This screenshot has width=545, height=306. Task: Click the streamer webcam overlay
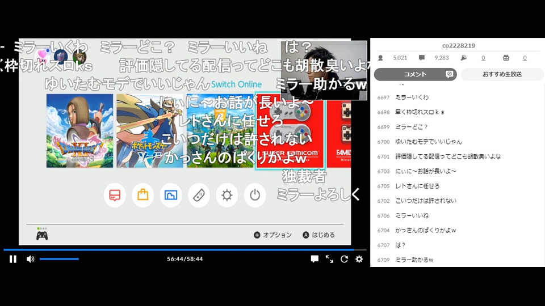324,70
